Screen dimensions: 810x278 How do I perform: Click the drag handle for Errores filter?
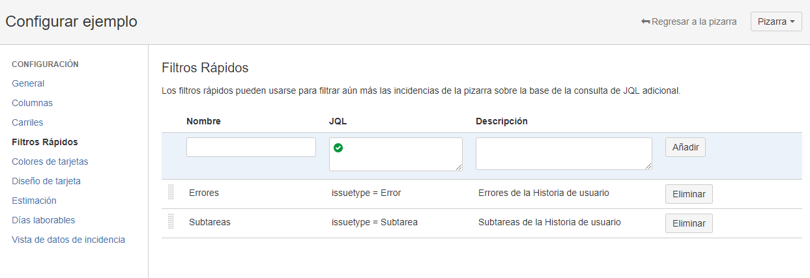[x=171, y=193]
